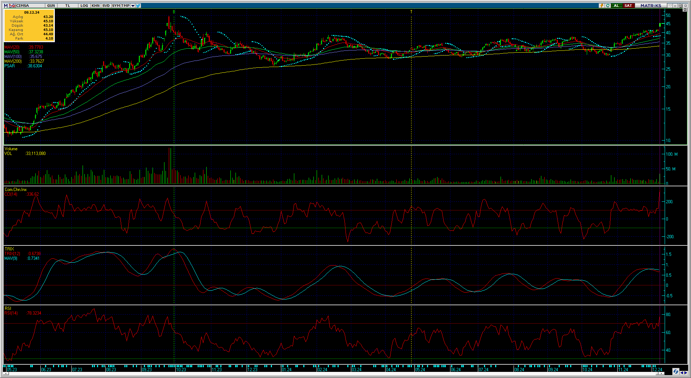Select the MAV(200) indicator label

coord(13,61)
